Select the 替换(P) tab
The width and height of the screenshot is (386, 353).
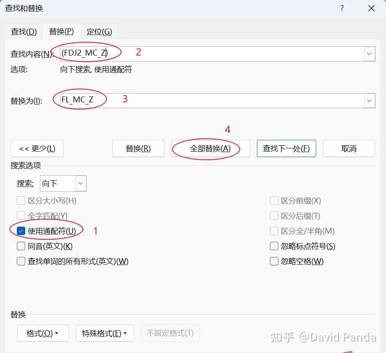tap(62, 31)
